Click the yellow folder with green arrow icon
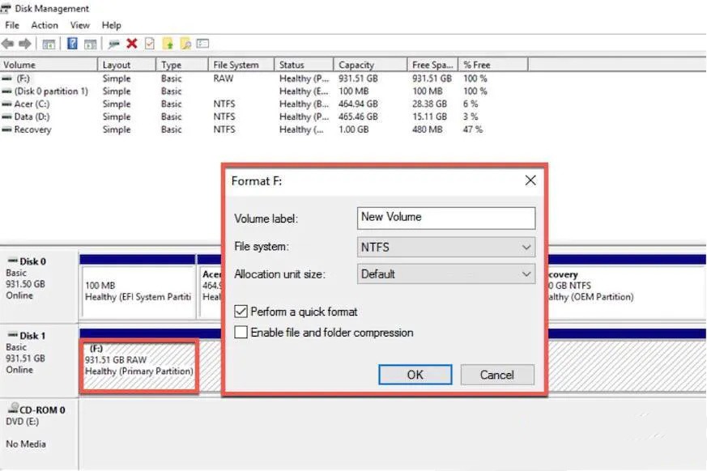Image resolution: width=707 pixels, height=471 pixels. pos(168,43)
